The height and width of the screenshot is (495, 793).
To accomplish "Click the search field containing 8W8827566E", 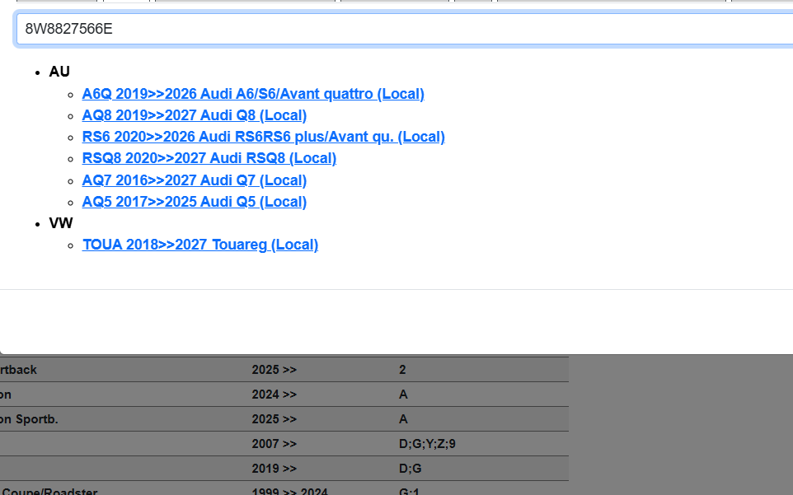I will point(404,30).
